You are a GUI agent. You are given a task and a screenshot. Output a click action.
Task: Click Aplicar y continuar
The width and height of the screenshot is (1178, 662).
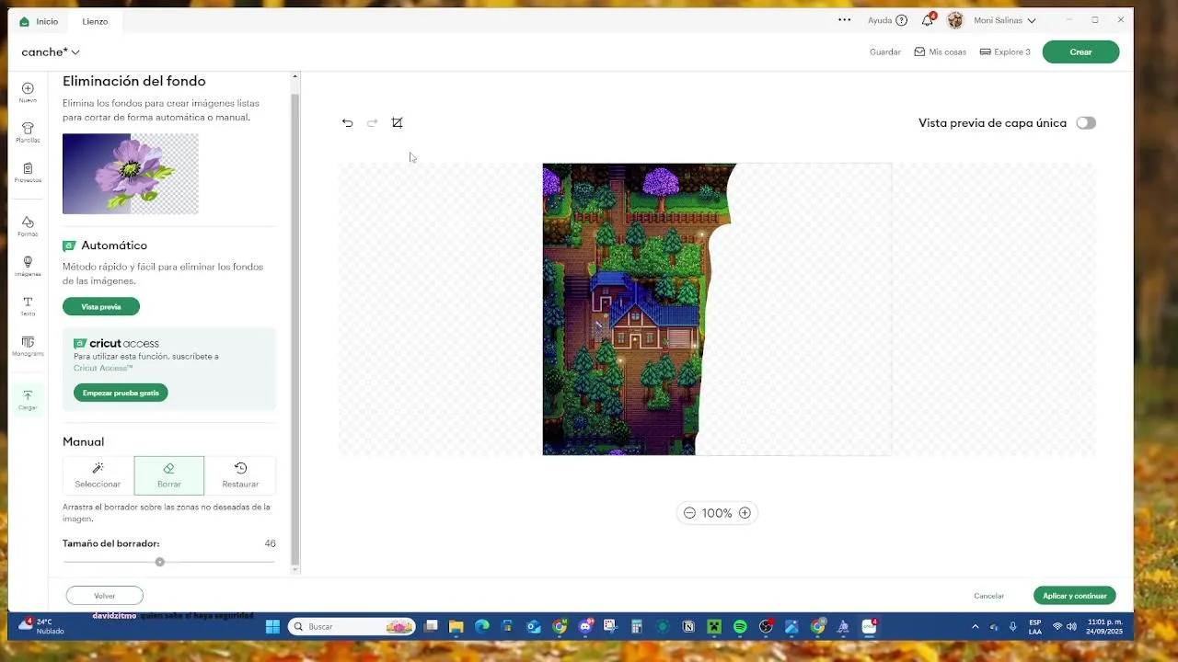(1074, 596)
